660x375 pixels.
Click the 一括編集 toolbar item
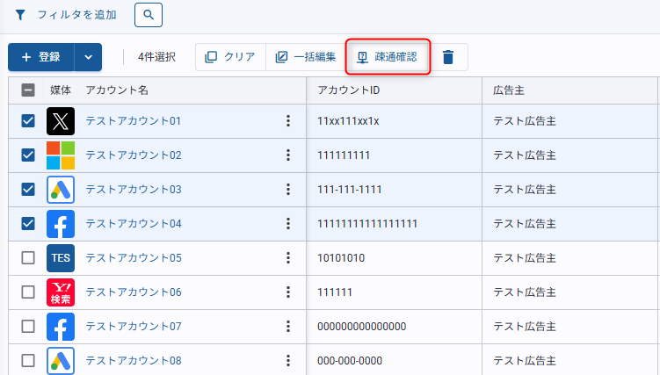click(x=305, y=57)
